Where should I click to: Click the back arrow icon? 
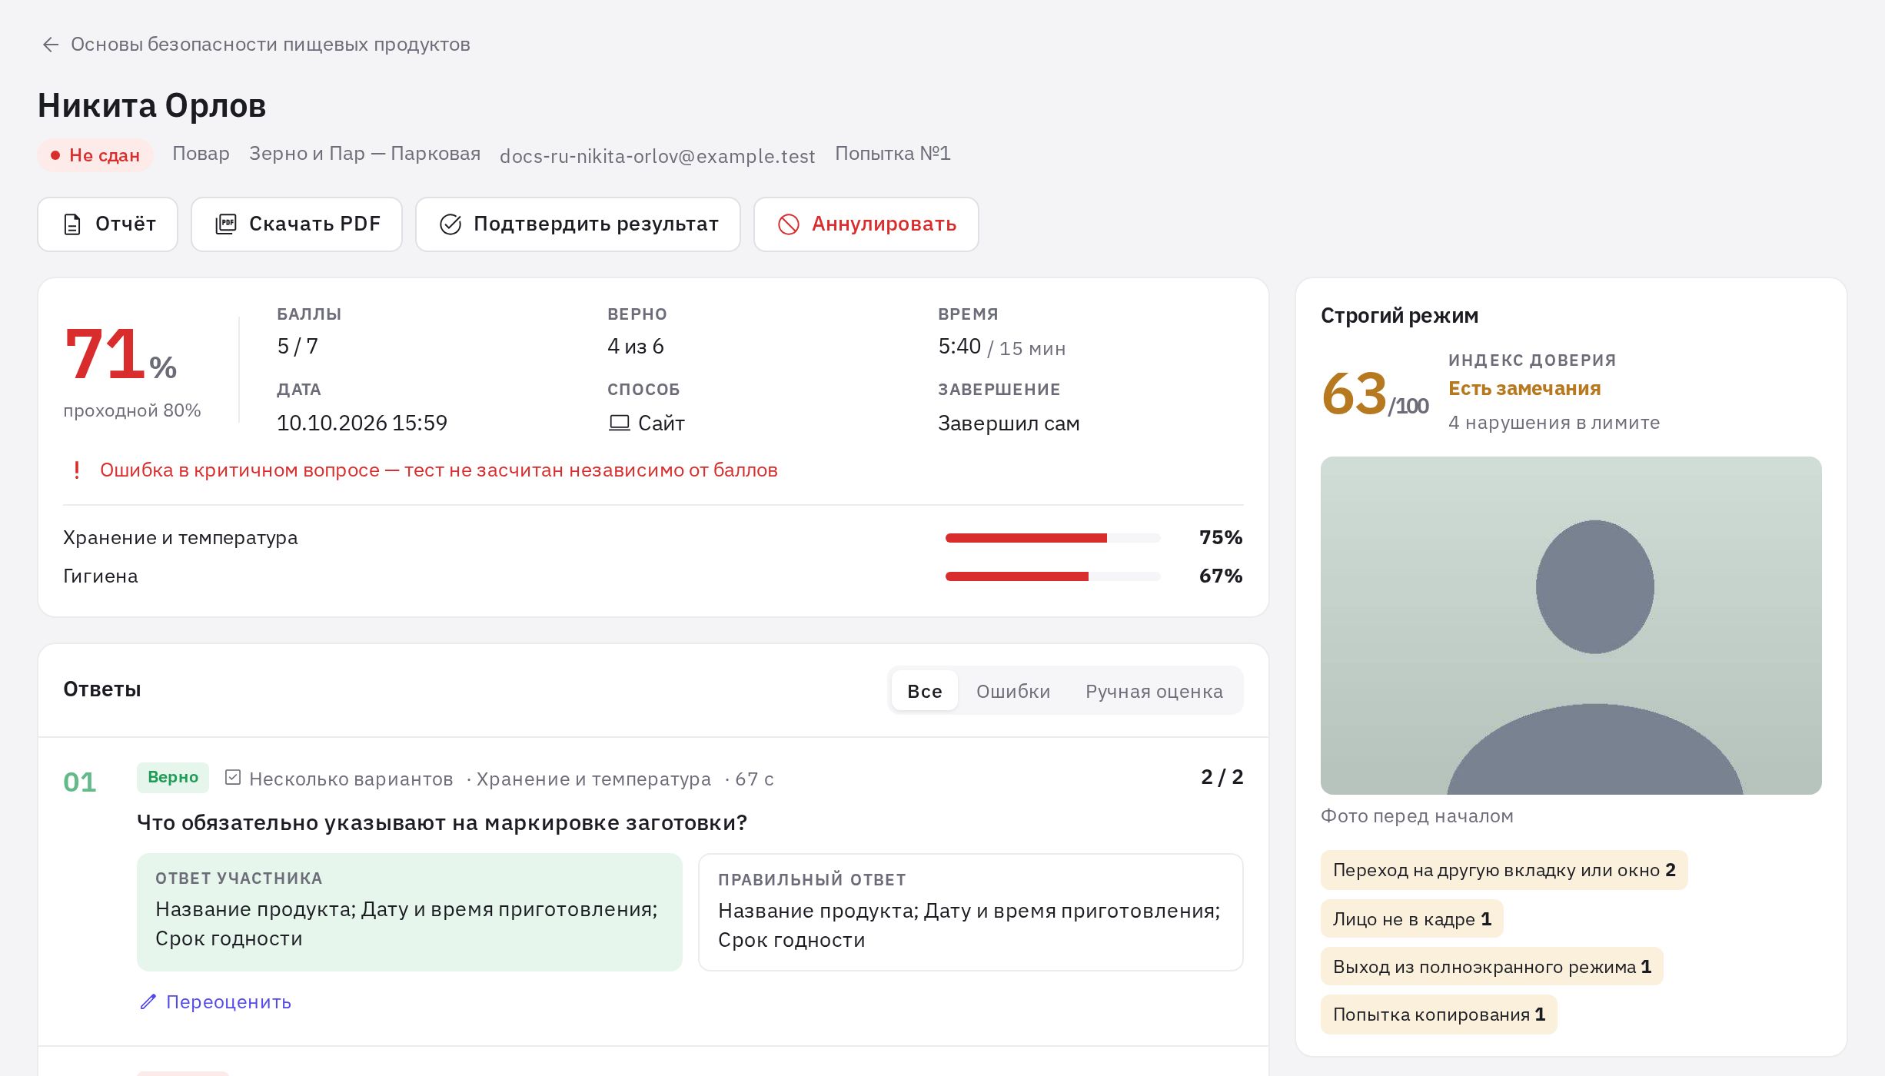coord(51,45)
